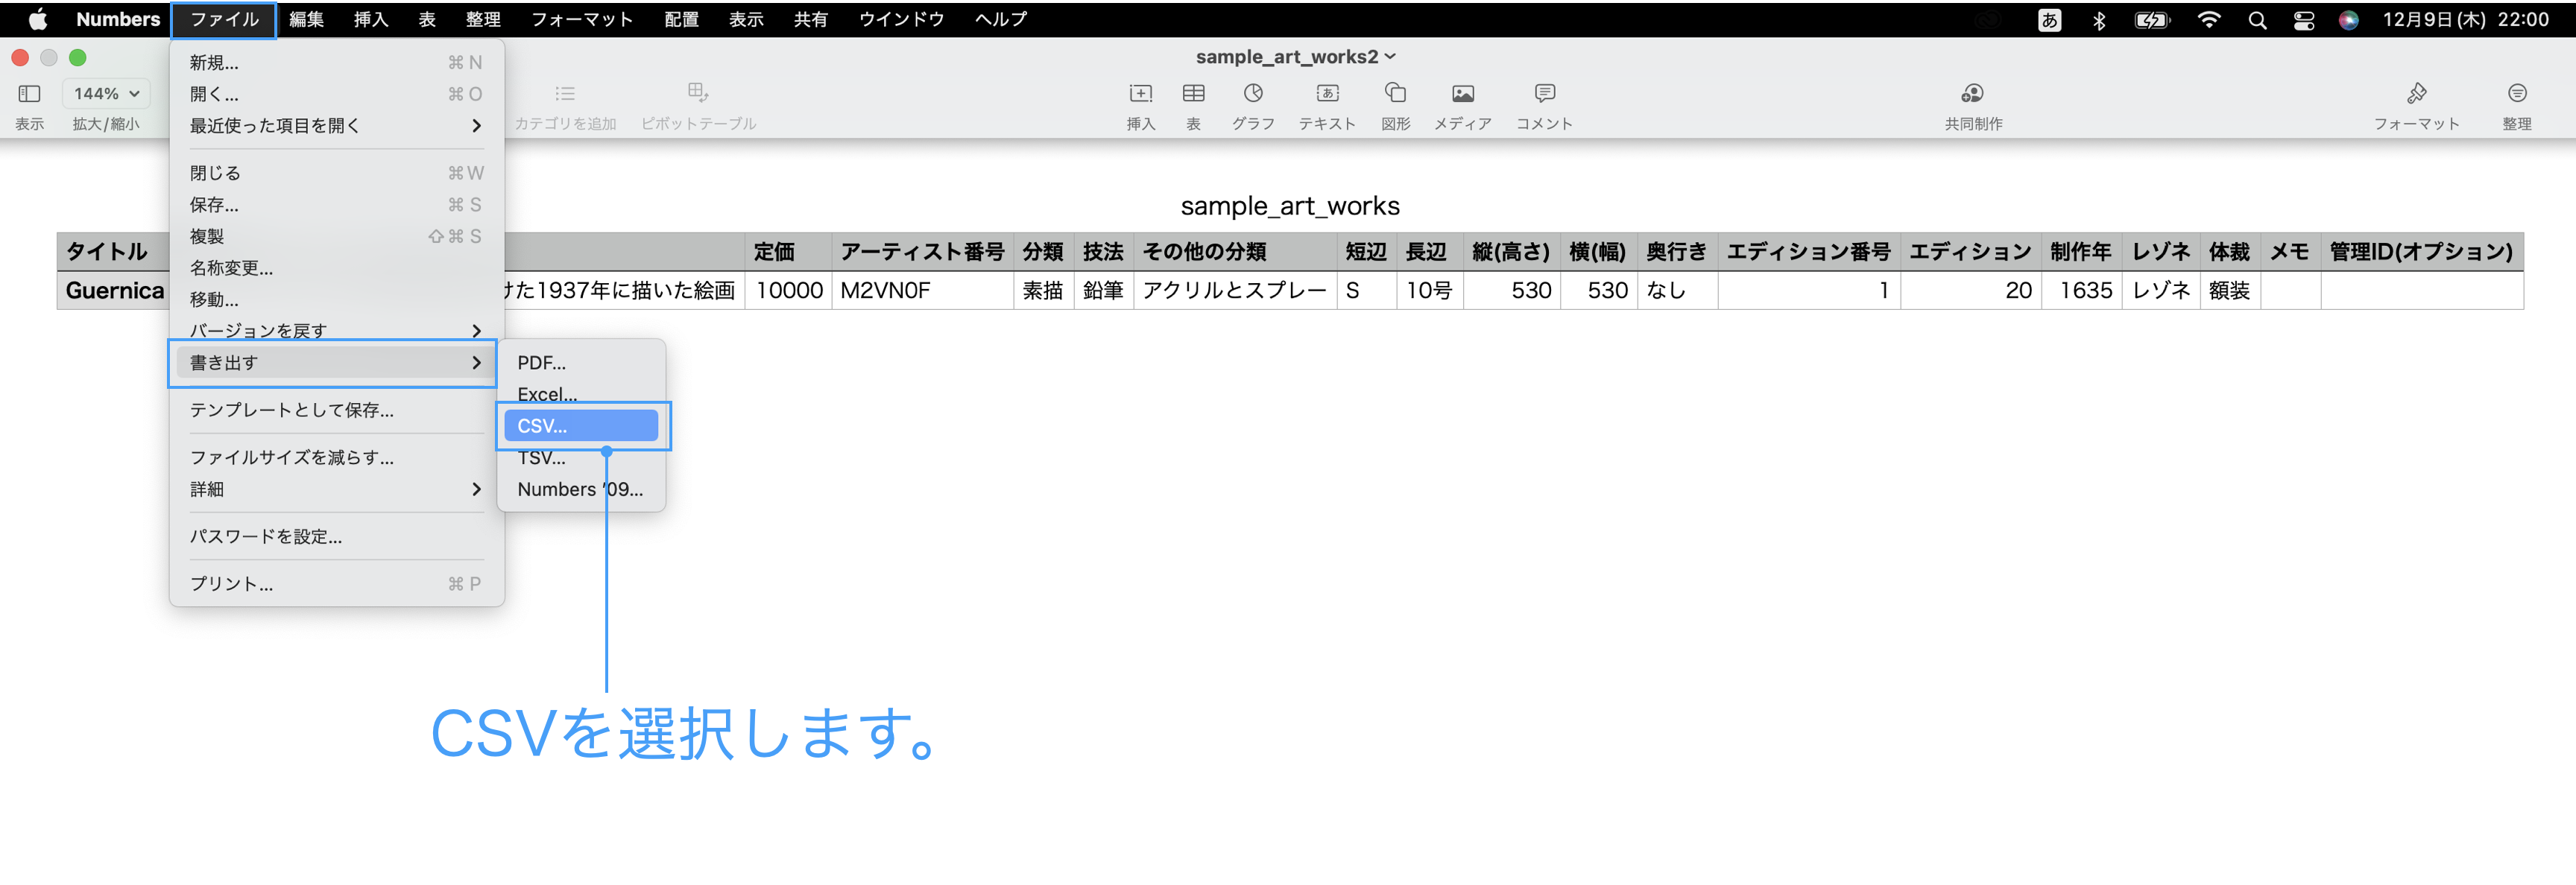The height and width of the screenshot is (885, 2576).
Task: Select the 10000 price cell
Action: coord(788,291)
